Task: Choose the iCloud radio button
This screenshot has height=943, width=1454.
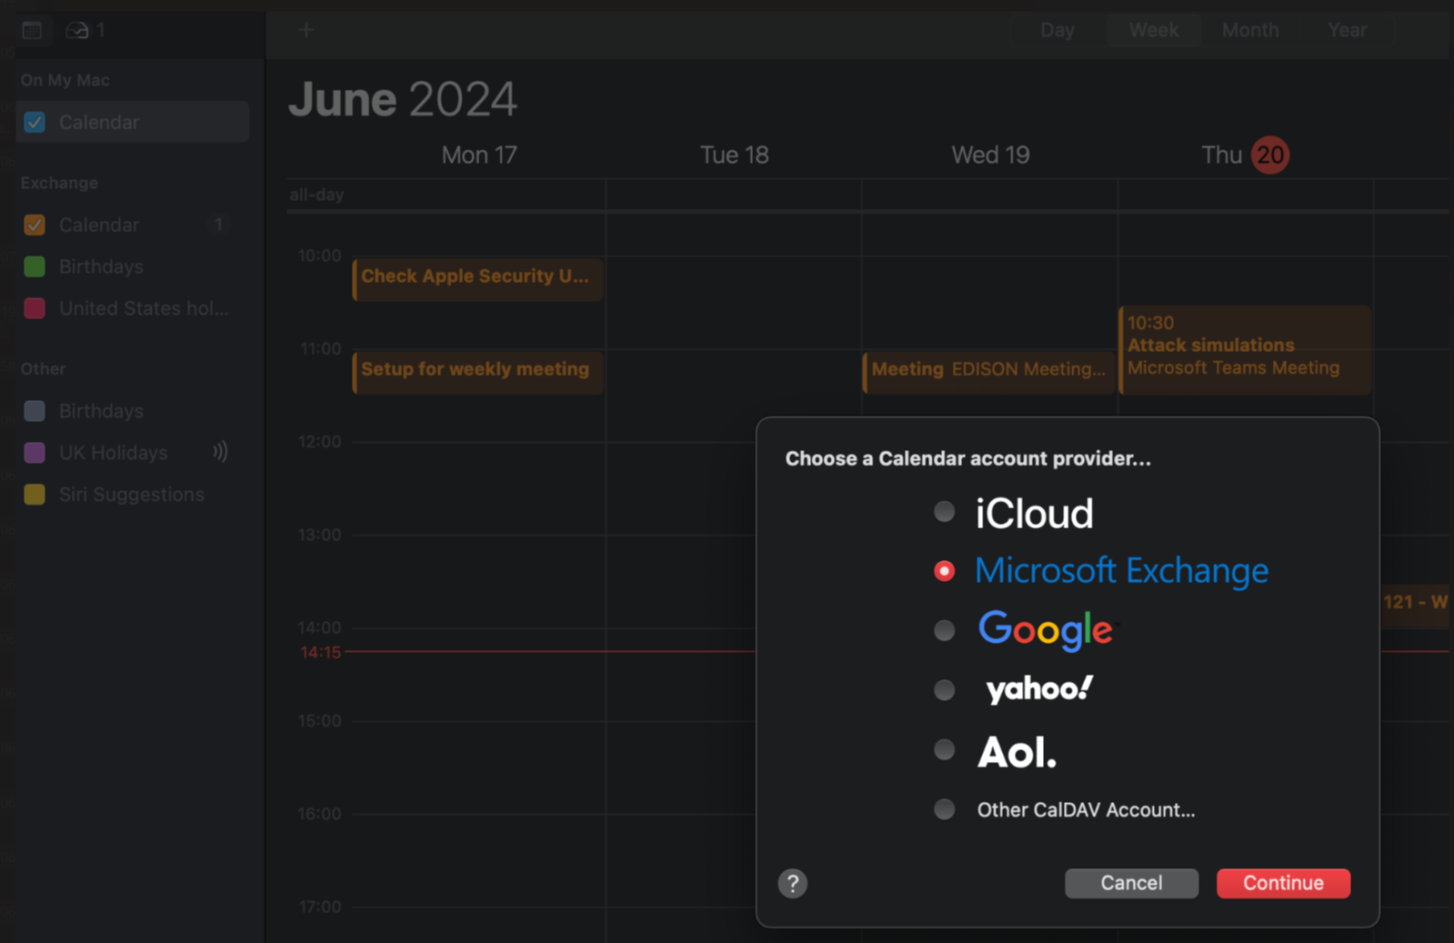Action: pyautogui.click(x=945, y=512)
